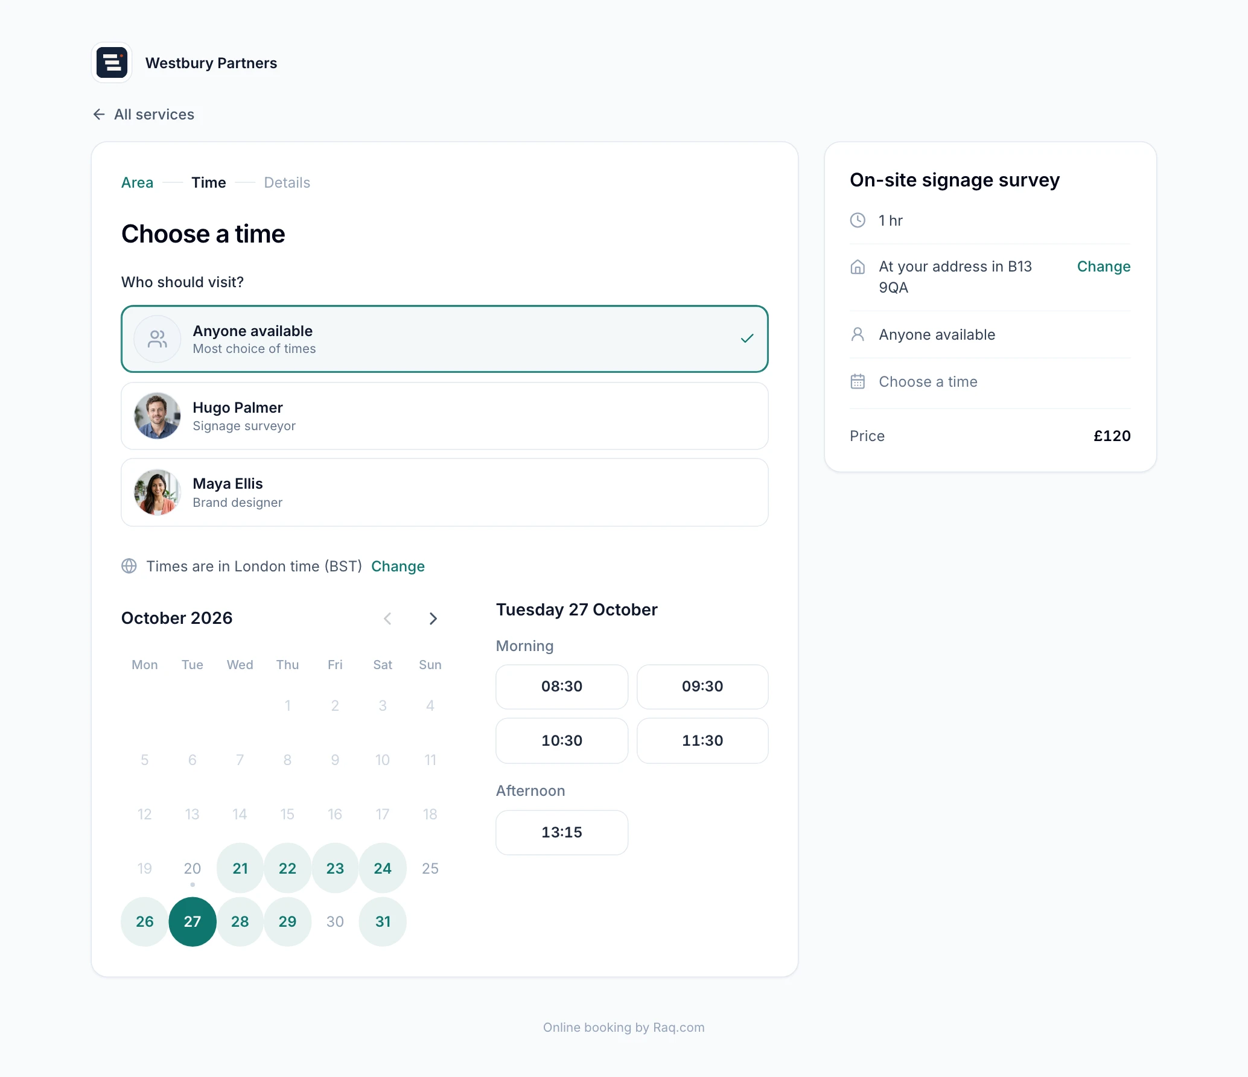The height and width of the screenshot is (1077, 1248).
Task: Go back to All services
Action: (144, 114)
